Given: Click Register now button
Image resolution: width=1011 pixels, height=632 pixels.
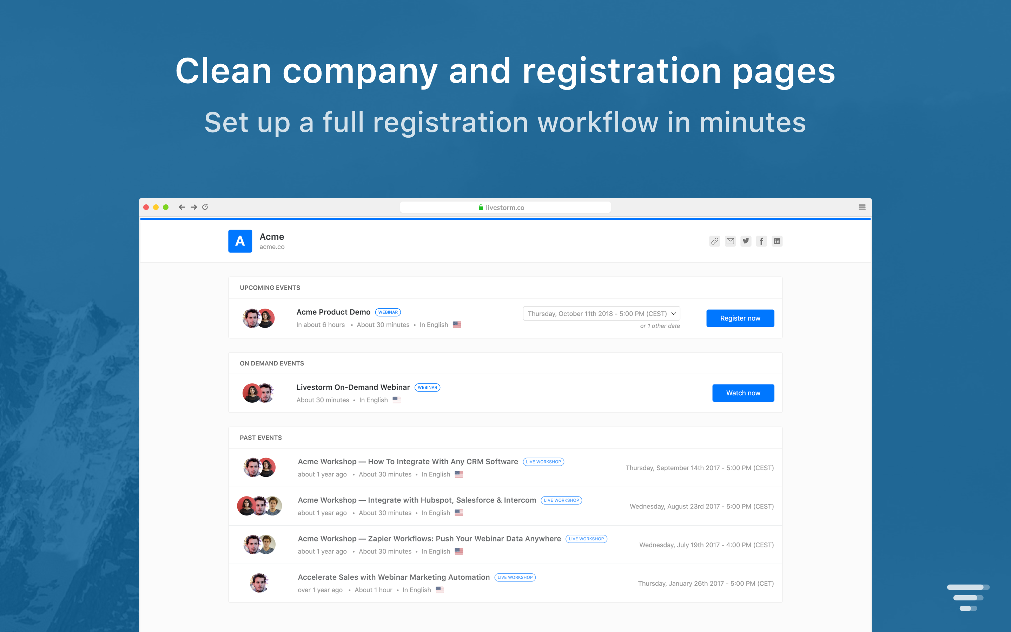Looking at the screenshot, I should (740, 318).
